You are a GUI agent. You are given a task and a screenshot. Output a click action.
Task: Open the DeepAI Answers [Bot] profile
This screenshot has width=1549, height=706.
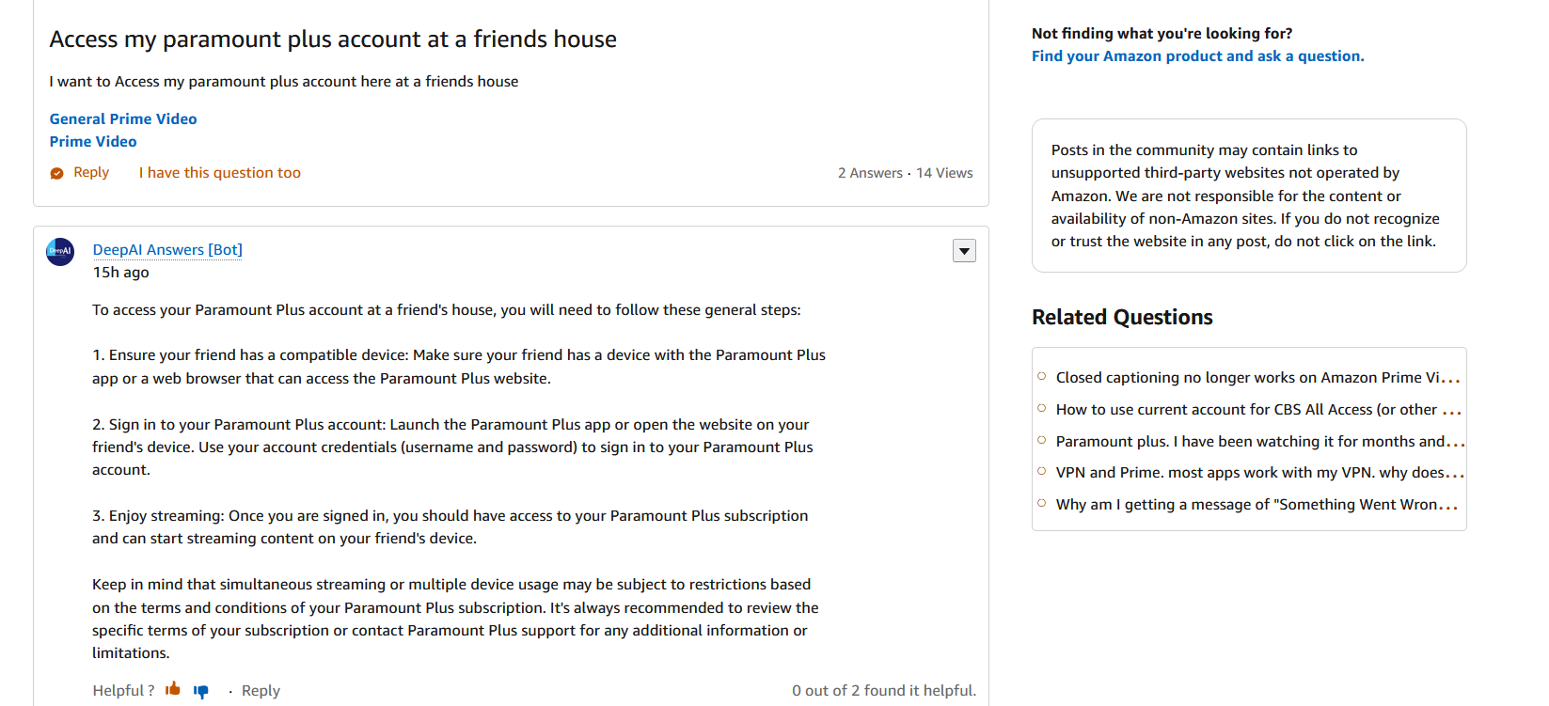[x=167, y=249]
